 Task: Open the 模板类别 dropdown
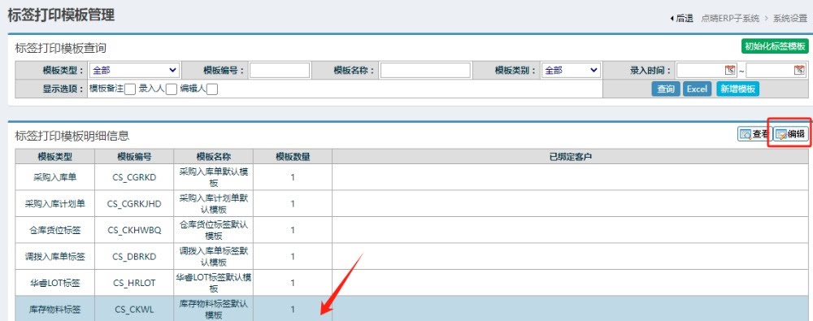click(571, 70)
